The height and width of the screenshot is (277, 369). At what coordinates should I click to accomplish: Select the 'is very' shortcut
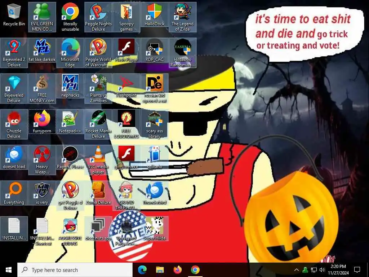pos(42,193)
